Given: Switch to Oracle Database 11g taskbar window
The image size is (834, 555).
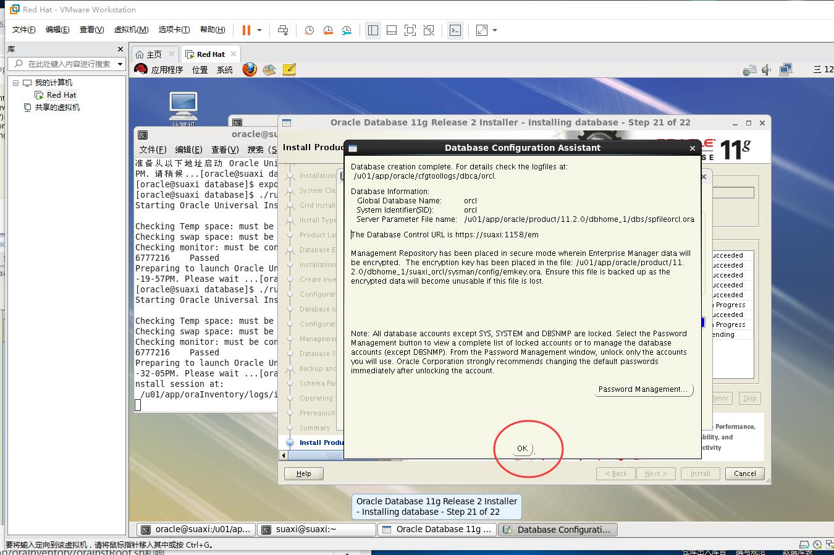Looking at the screenshot, I should click(437, 530).
